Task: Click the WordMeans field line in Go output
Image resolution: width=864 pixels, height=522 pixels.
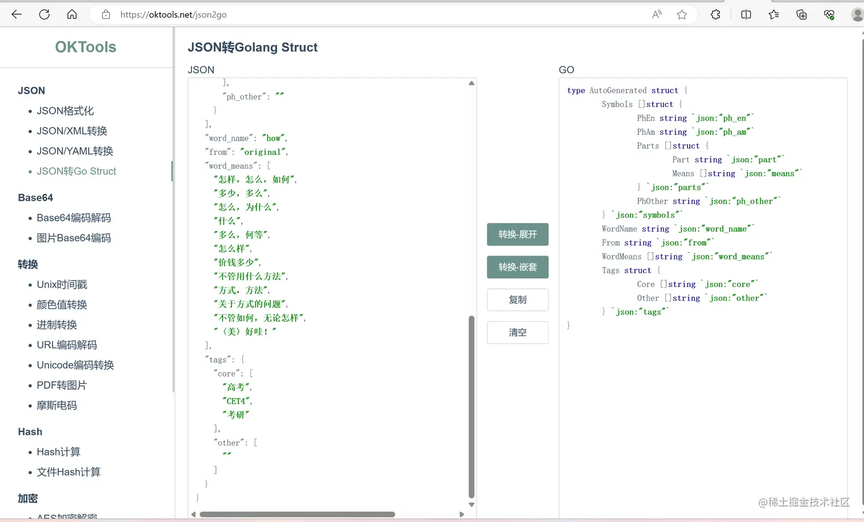Action: [x=687, y=257]
